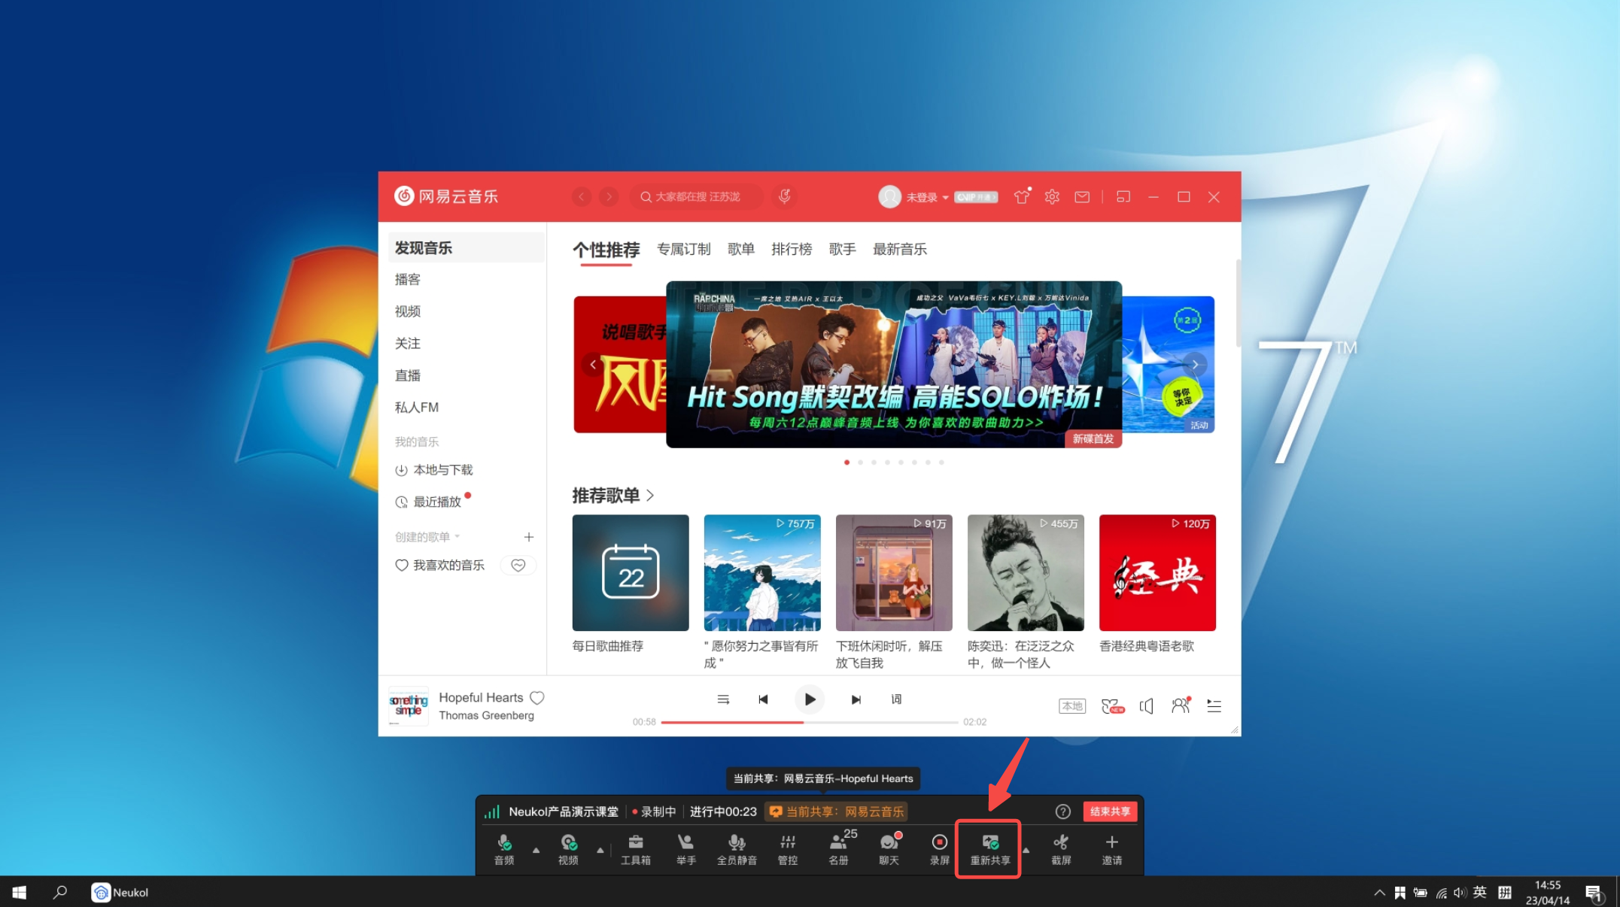The height and width of the screenshot is (907, 1620).
Task: Click the listen-to-identify microphone icon
Action: tap(784, 196)
